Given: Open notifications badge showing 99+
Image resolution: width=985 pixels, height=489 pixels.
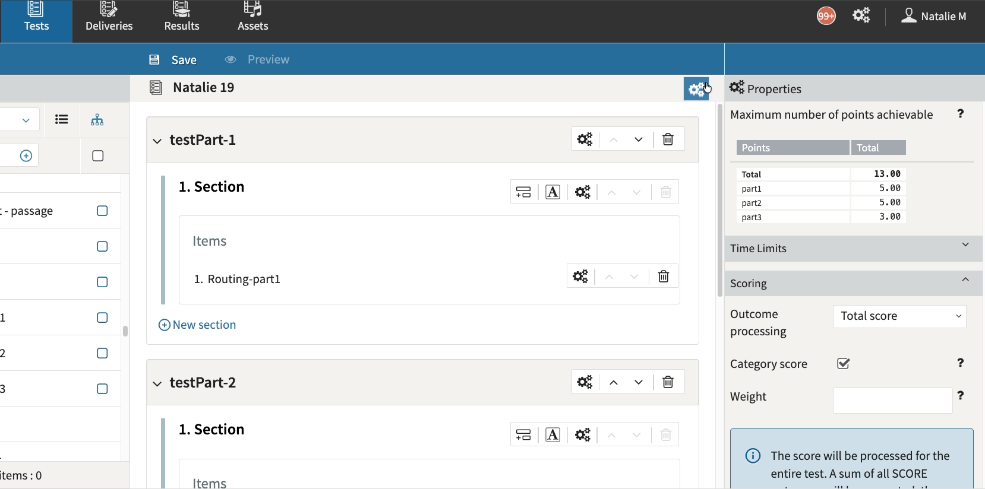Looking at the screenshot, I should tap(826, 16).
